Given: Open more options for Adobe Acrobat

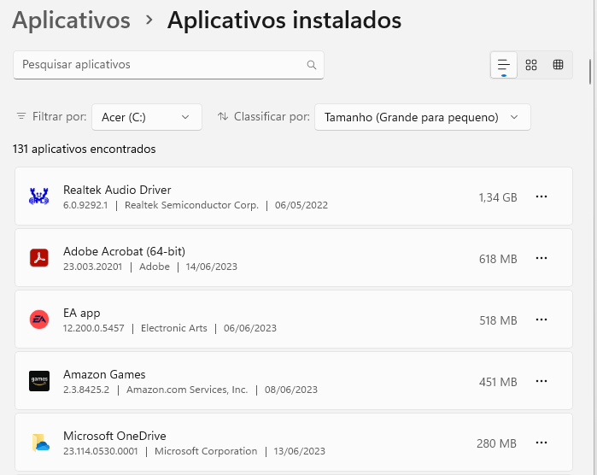Looking at the screenshot, I should coord(541,258).
